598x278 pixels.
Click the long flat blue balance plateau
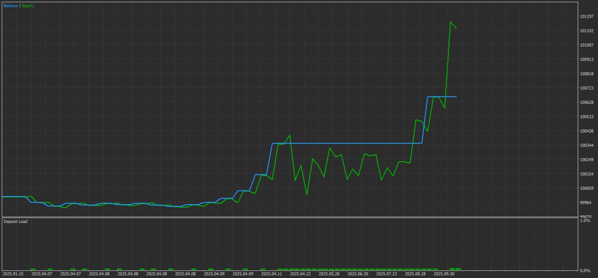[x=347, y=143]
